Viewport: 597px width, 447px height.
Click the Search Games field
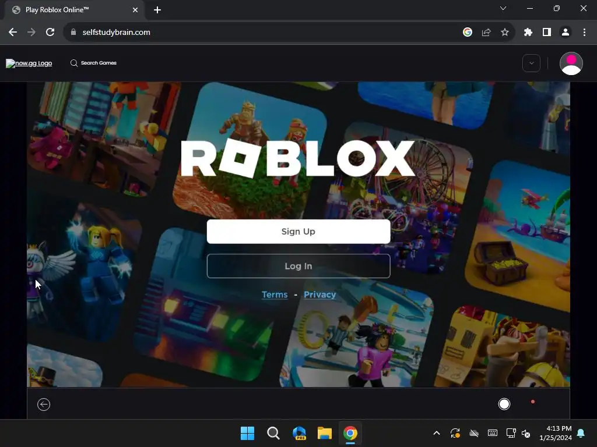pyautogui.click(x=99, y=63)
